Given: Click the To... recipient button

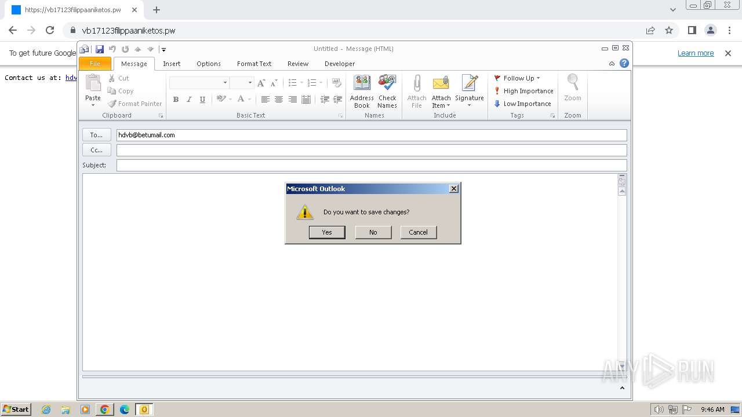Looking at the screenshot, I should coord(97,135).
